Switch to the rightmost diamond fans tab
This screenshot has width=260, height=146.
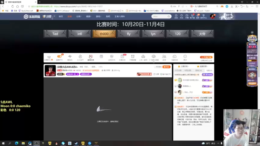209,70
